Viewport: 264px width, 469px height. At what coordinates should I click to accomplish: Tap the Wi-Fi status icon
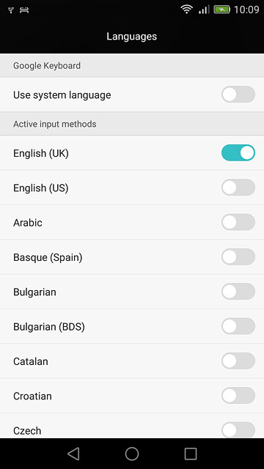point(186,10)
